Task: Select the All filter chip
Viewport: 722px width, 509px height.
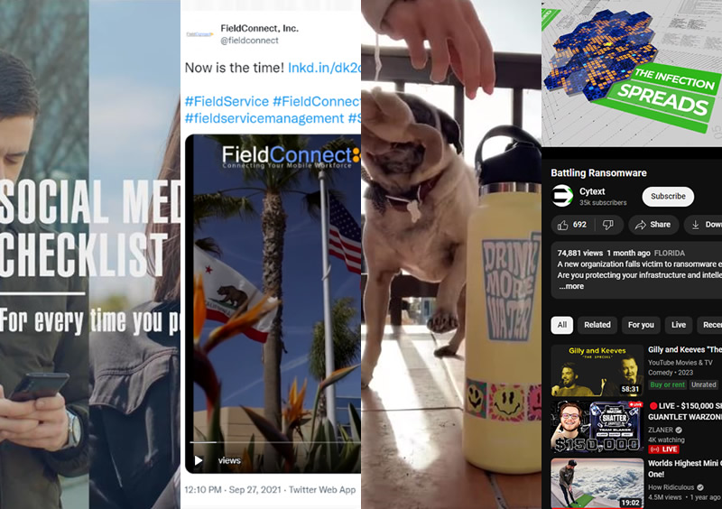Action: (x=562, y=325)
